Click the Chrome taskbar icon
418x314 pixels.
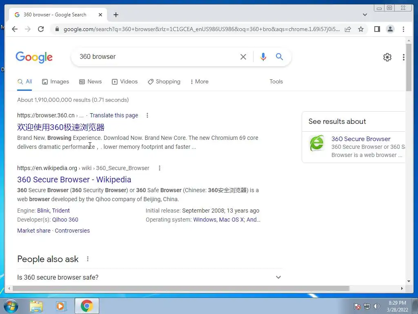(x=87, y=306)
